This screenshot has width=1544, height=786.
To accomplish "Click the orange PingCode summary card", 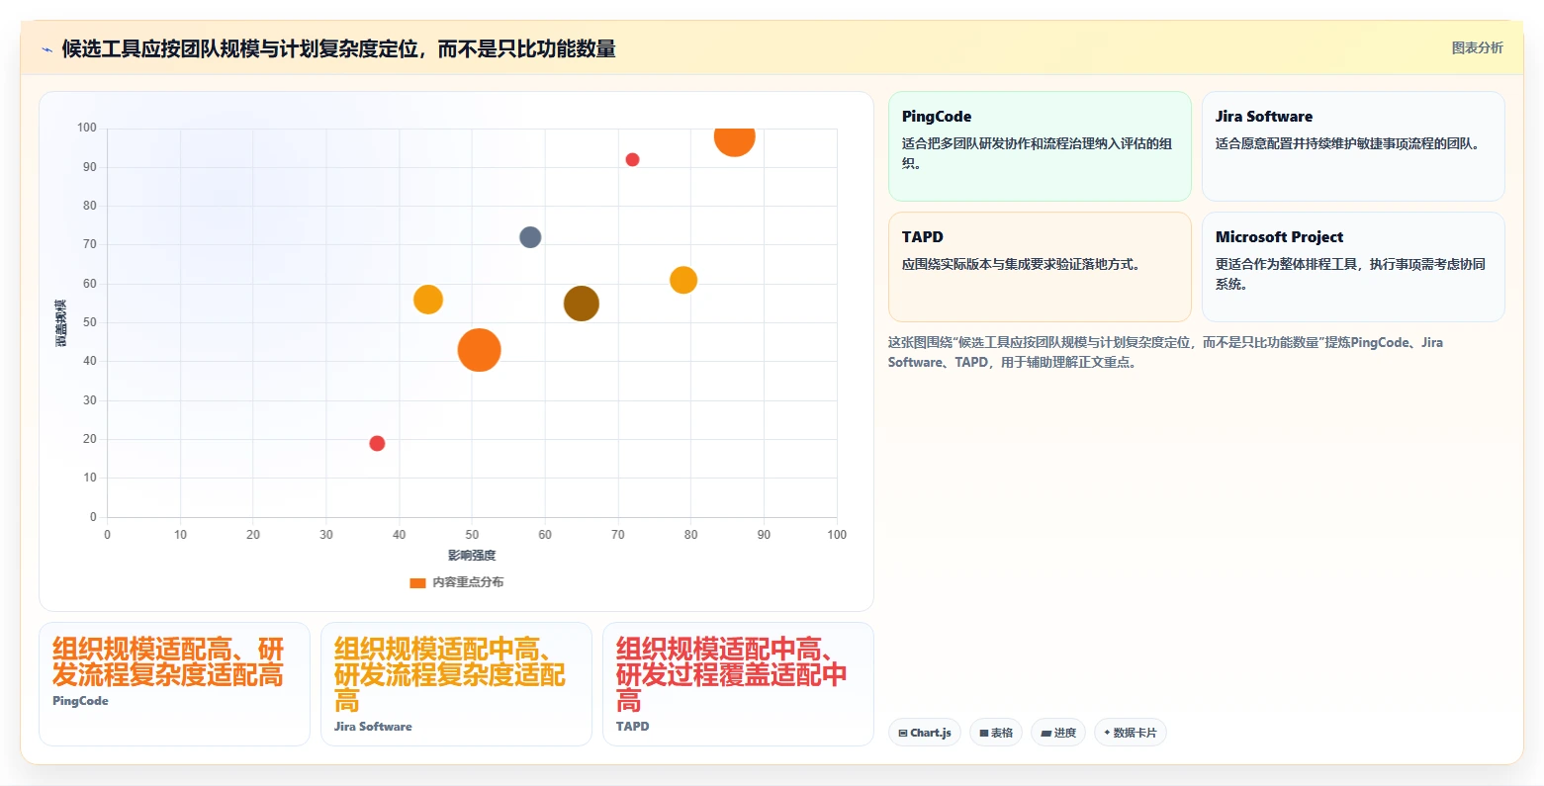I will click(174, 684).
